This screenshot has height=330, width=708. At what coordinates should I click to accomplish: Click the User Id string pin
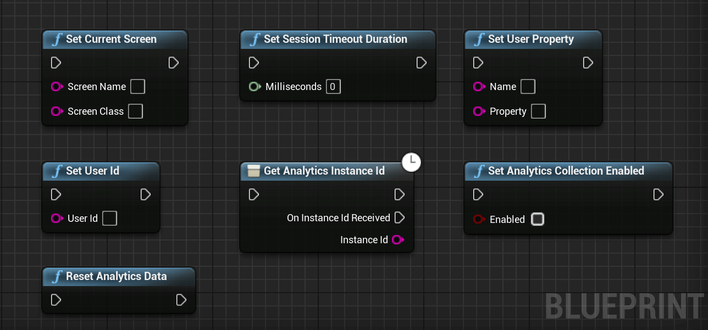57,219
